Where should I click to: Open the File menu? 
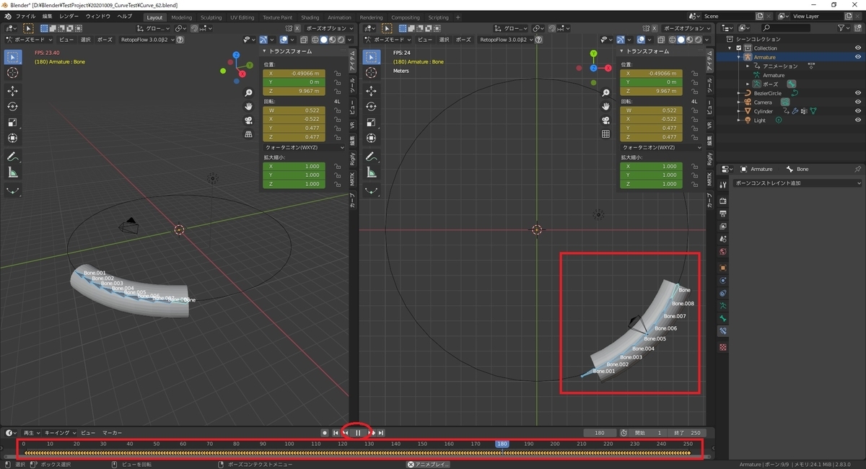[25, 16]
